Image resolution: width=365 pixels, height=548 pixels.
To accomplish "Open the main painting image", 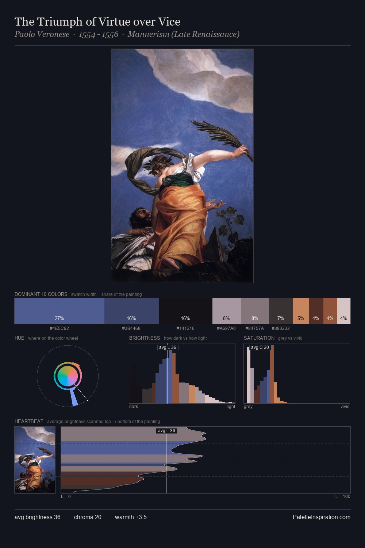I will pyautogui.click(x=182, y=166).
